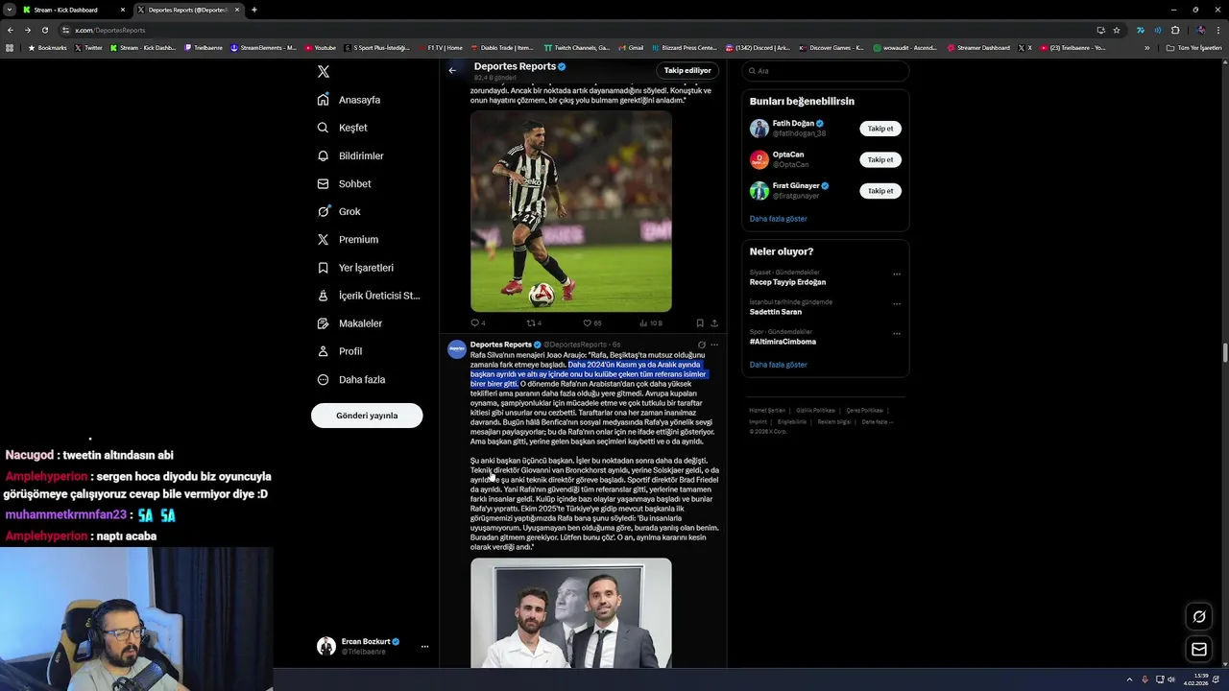
Task: Bookmark this page with the star icon
Action: 1117,30
